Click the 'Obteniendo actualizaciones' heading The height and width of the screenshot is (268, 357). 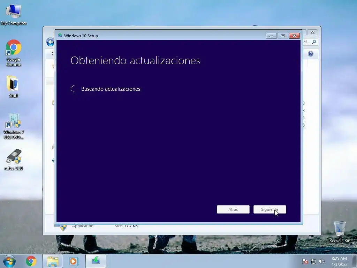pyautogui.click(x=135, y=61)
